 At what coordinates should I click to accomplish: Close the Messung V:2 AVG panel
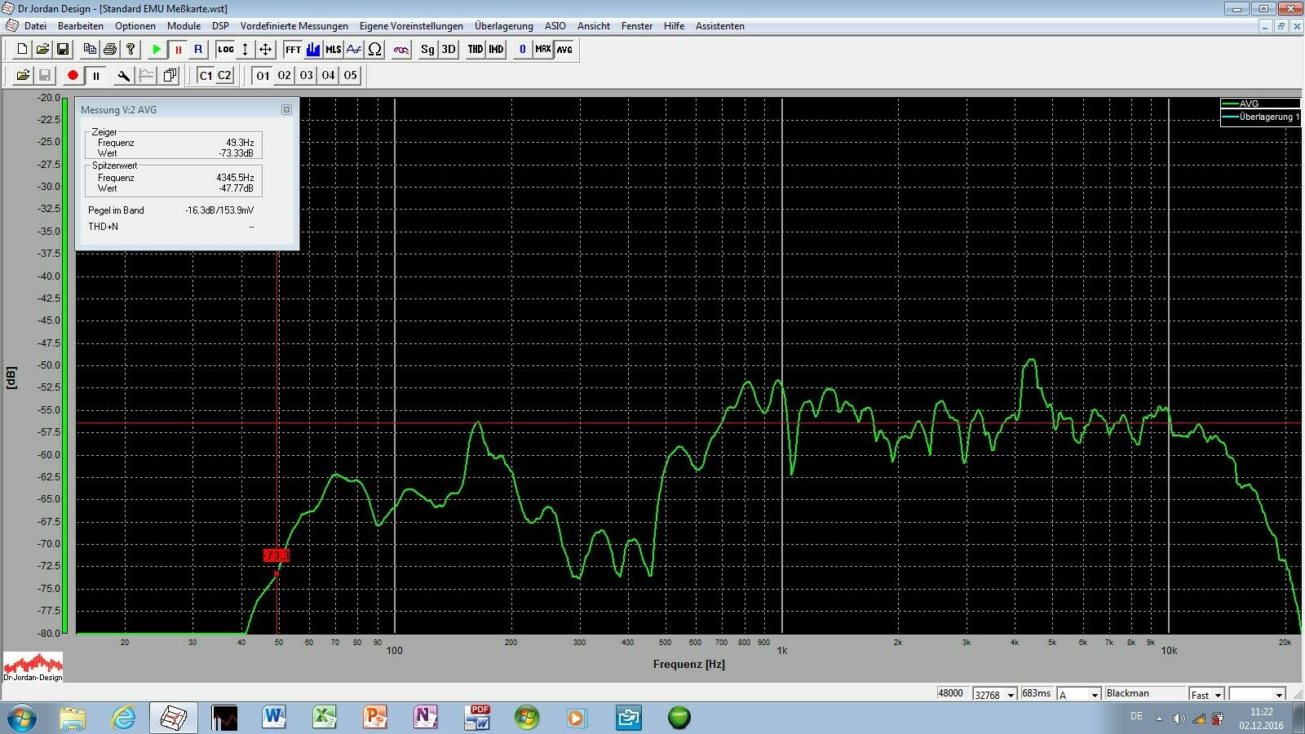pyautogui.click(x=286, y=109)
